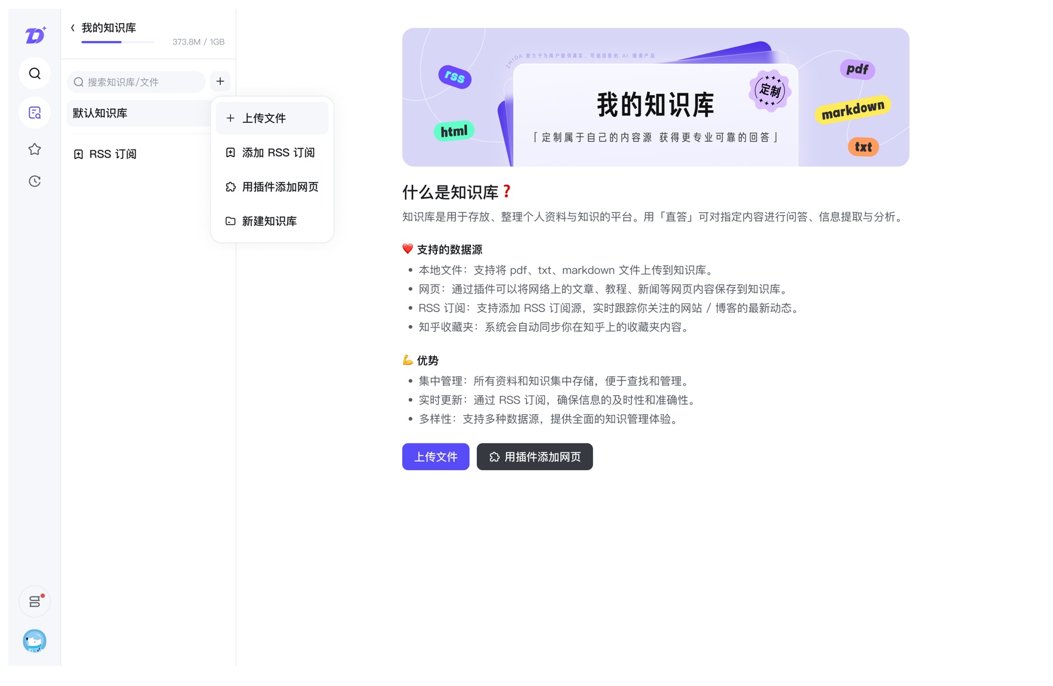Click the 知乎收藏夹 bullet line
1053x686 pixels.
point(555,328)
